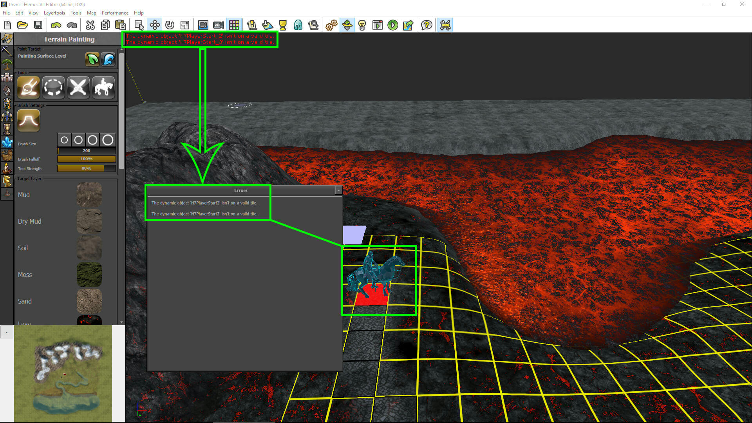Copy selection using the two pages icon

pos(105,25)
